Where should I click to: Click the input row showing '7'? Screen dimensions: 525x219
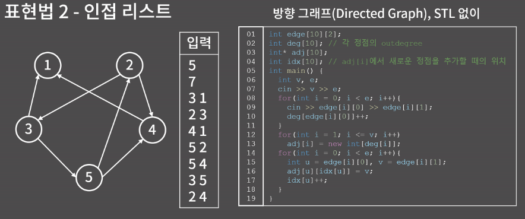pyautogui.click(x=192, y=82)
